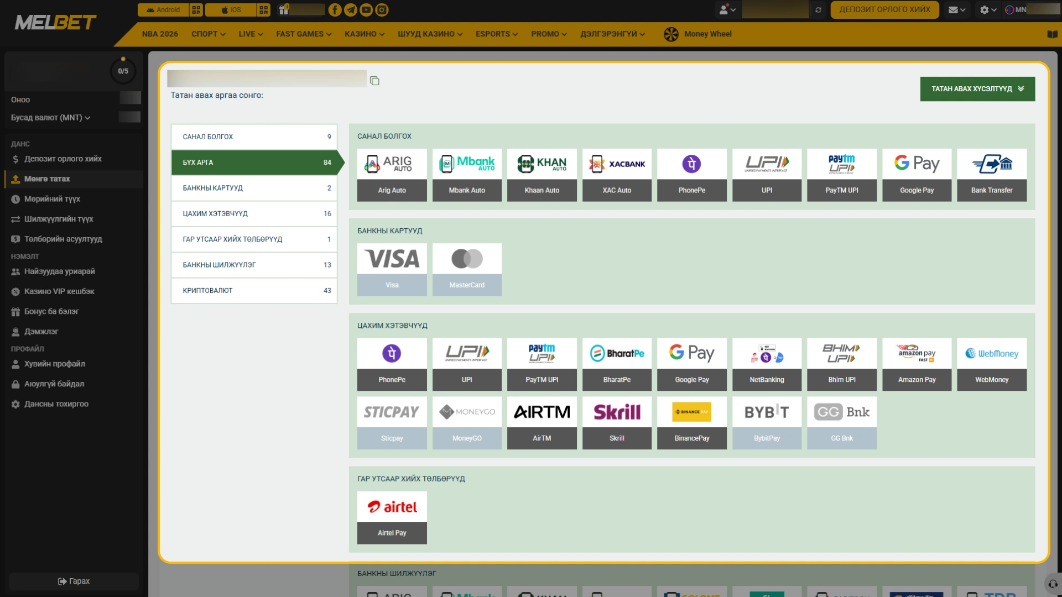Switch to КРИПТОВАЛЮТ category tab
This screenshot has height=597, width=1062.
[x=254, y=291]
